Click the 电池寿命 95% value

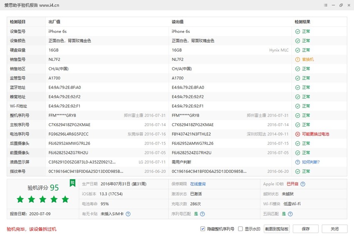[105, 204]
